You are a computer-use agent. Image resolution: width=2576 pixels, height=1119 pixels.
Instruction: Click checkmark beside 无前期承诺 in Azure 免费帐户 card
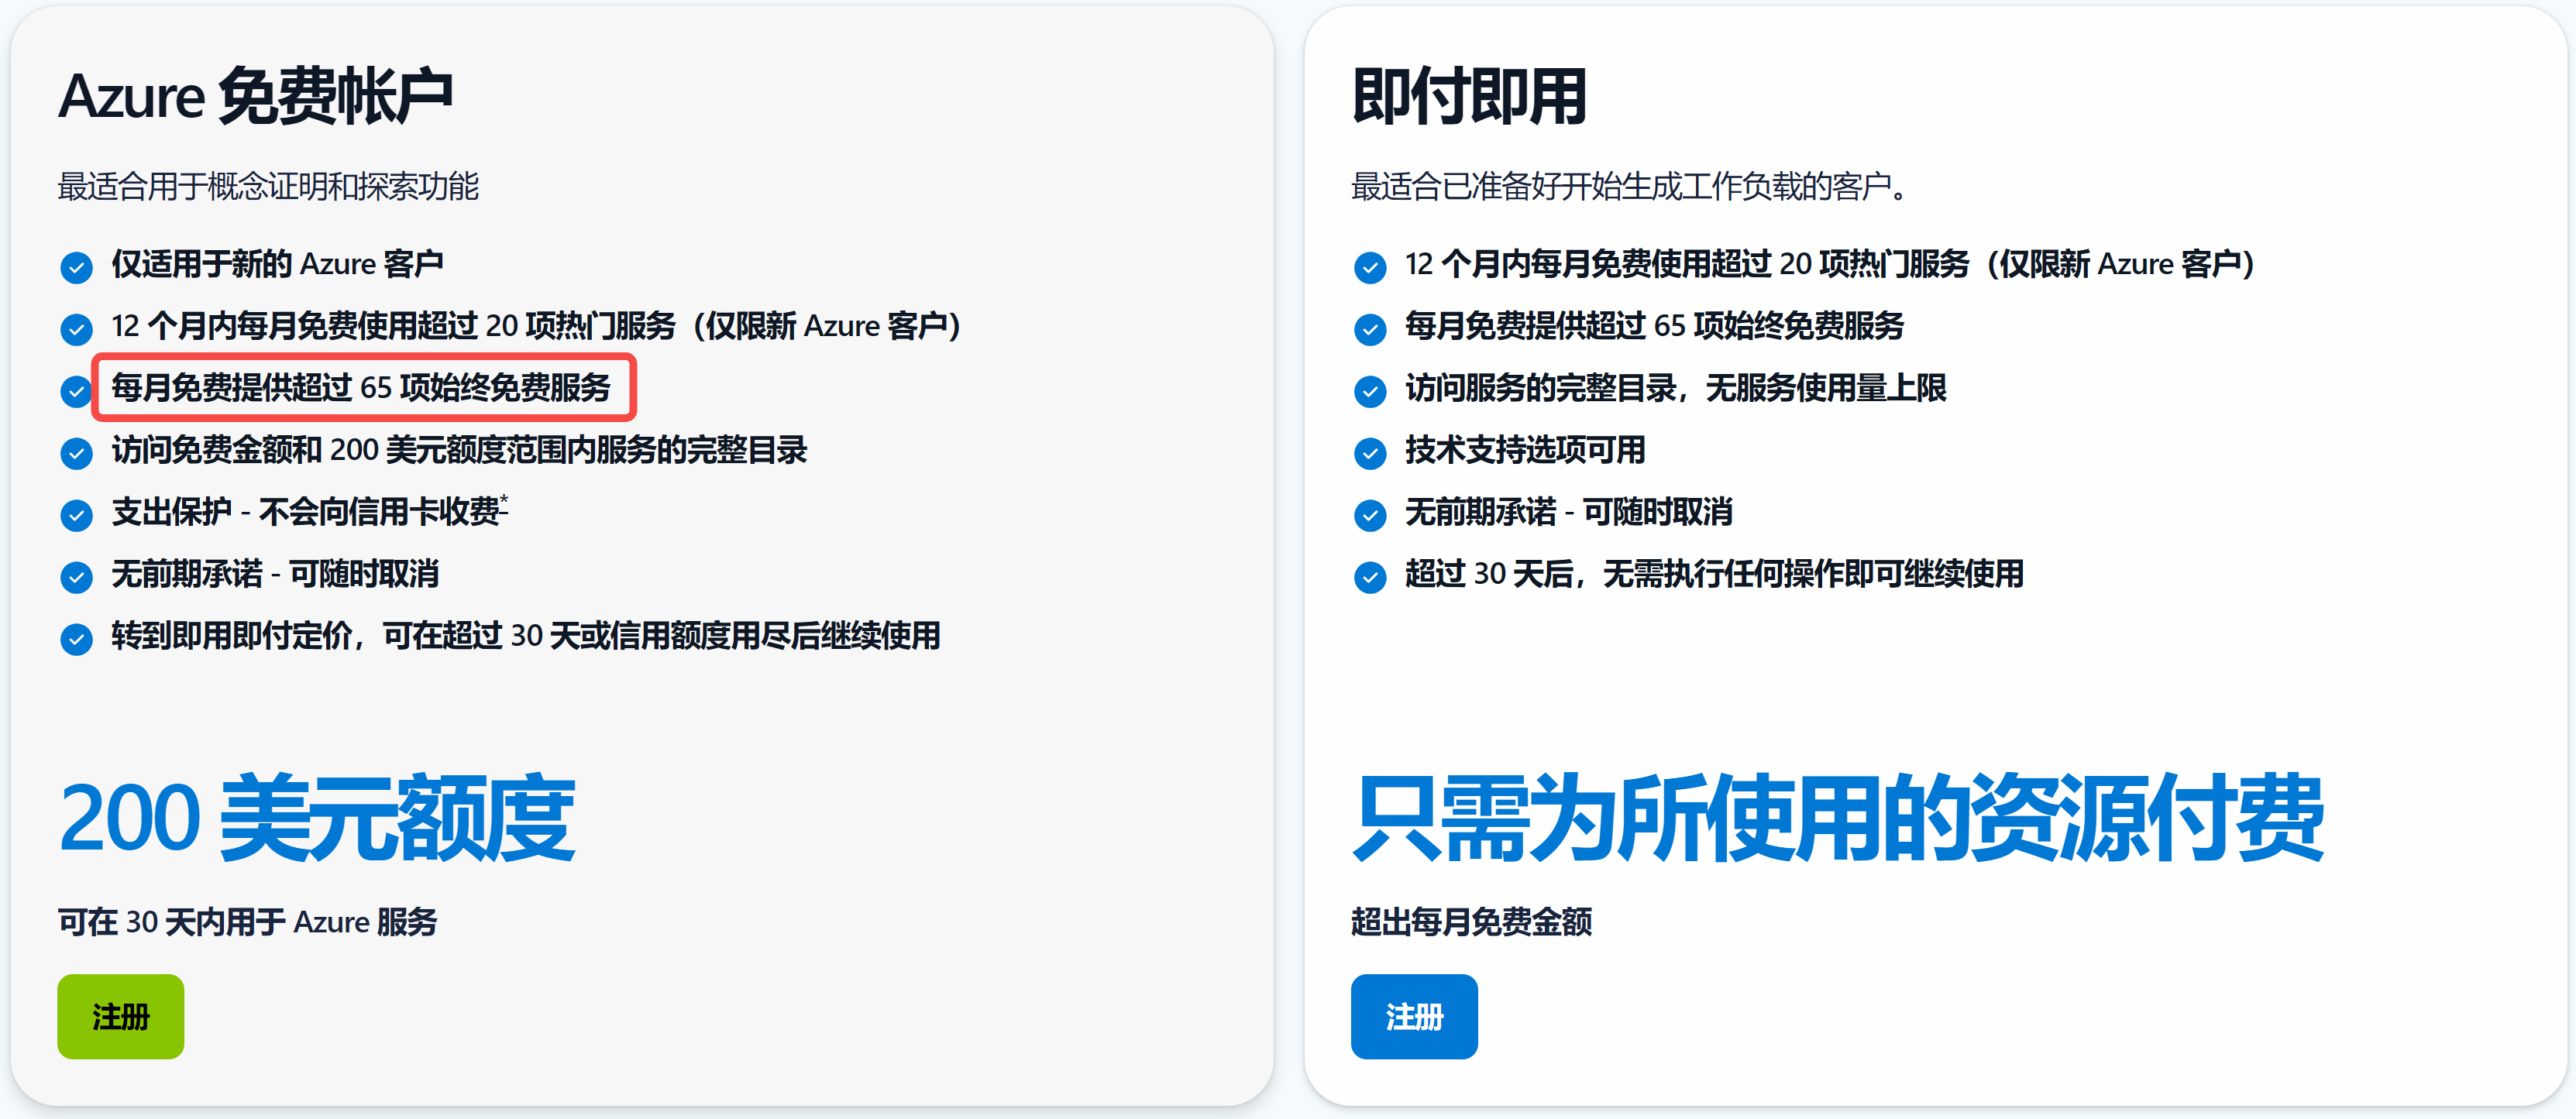[76, 577]
